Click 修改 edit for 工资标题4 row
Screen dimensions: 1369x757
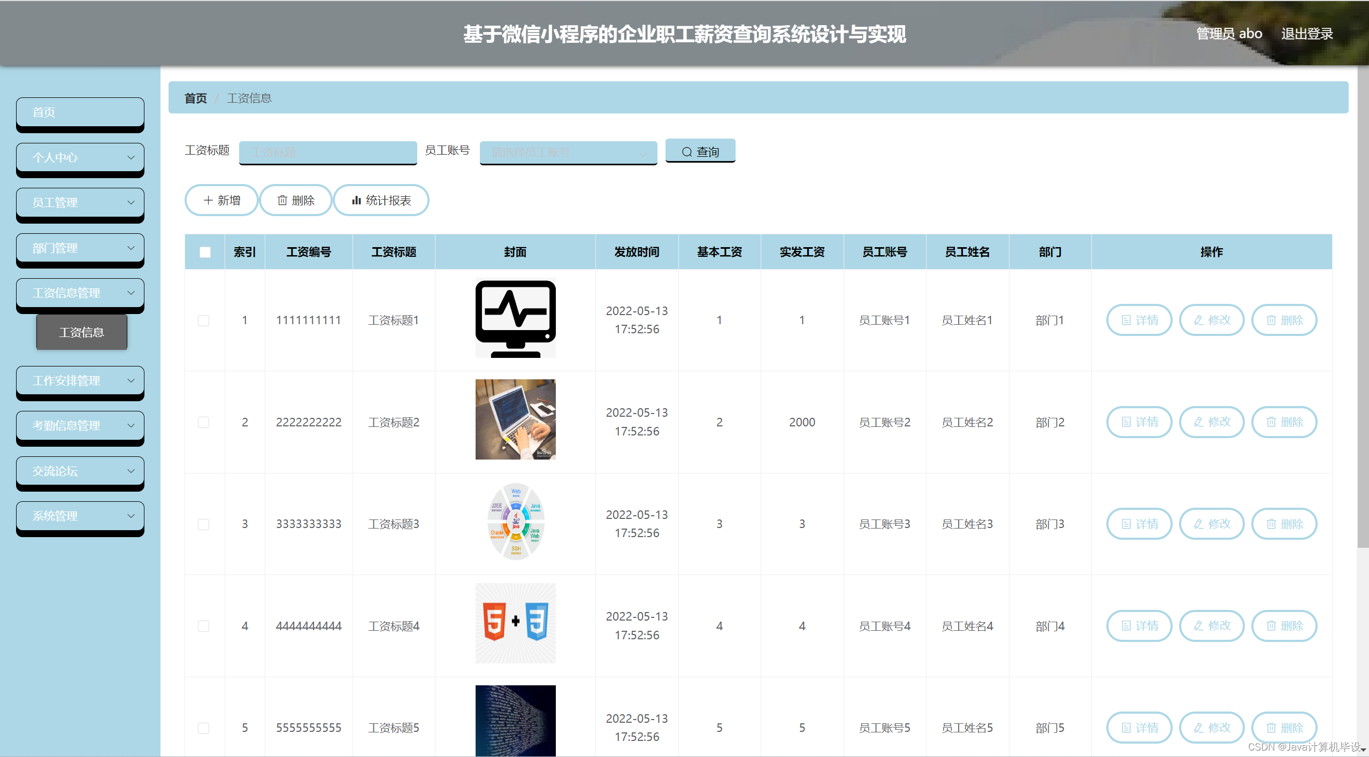[1212, 625]
